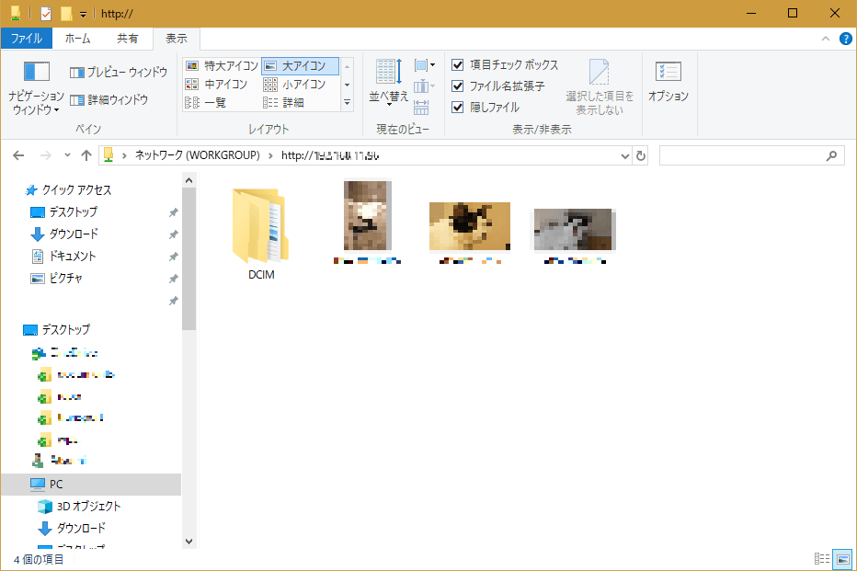Viewport: 857px width, 571px height.
Task: Click the 選択した項目を表示しない button
Action: coord(599,82)
